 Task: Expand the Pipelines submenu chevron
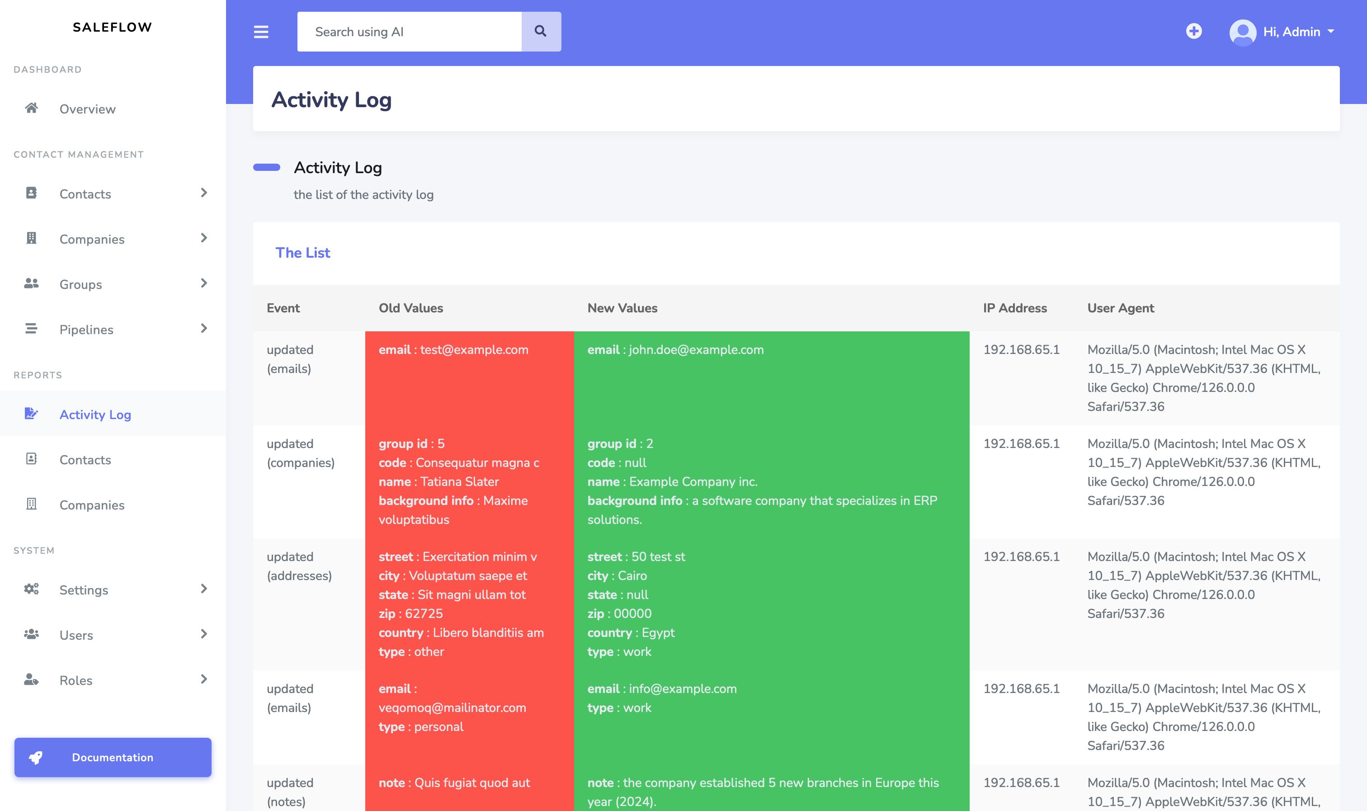[204, 329]
